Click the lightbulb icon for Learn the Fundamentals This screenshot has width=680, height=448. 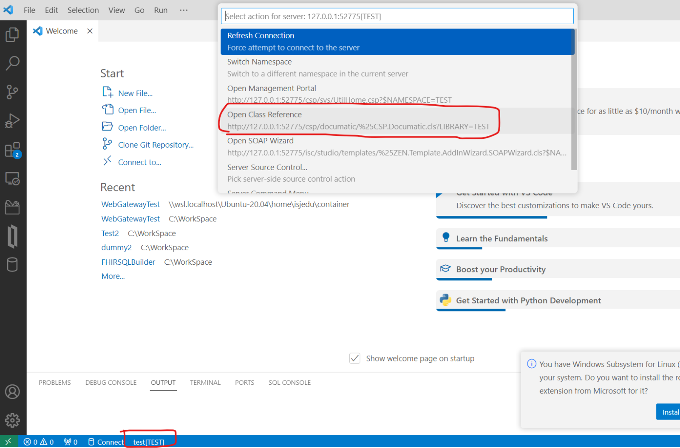[x=445, y=238]
